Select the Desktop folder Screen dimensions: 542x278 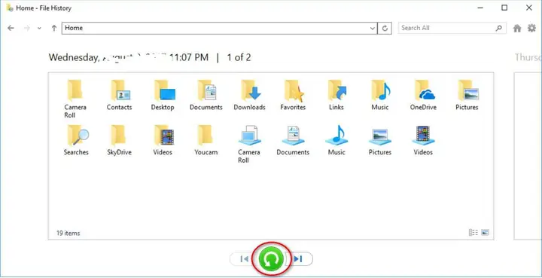pos(163,96)
